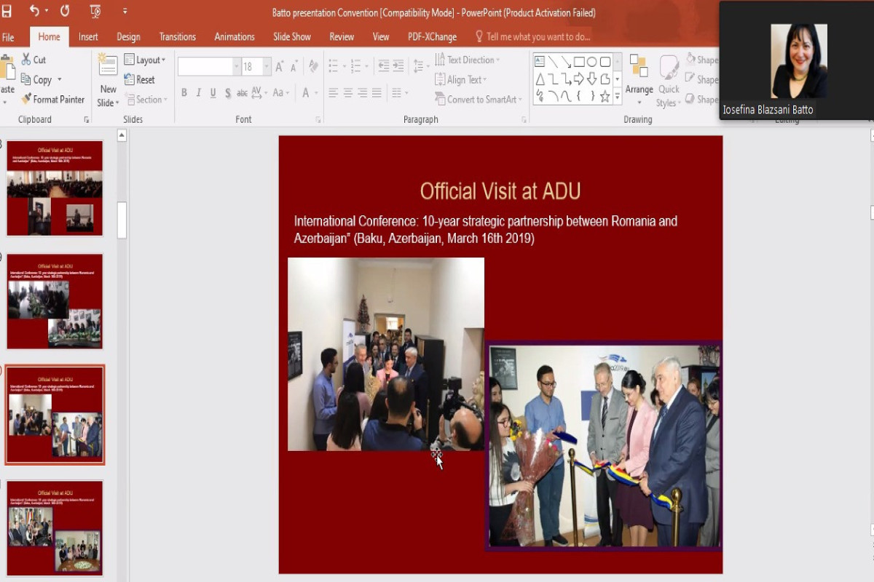Click the Copy button
The width and height of the screenshot is (874, 582).
point(36,79)
